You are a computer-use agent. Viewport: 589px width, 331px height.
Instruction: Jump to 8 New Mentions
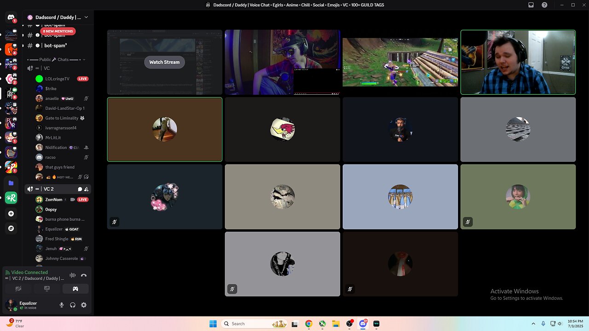coord(58,31)
